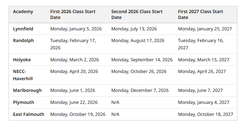Select the Monday, December 7, 2026 date
Screen dimensions: 247x127
140,90
